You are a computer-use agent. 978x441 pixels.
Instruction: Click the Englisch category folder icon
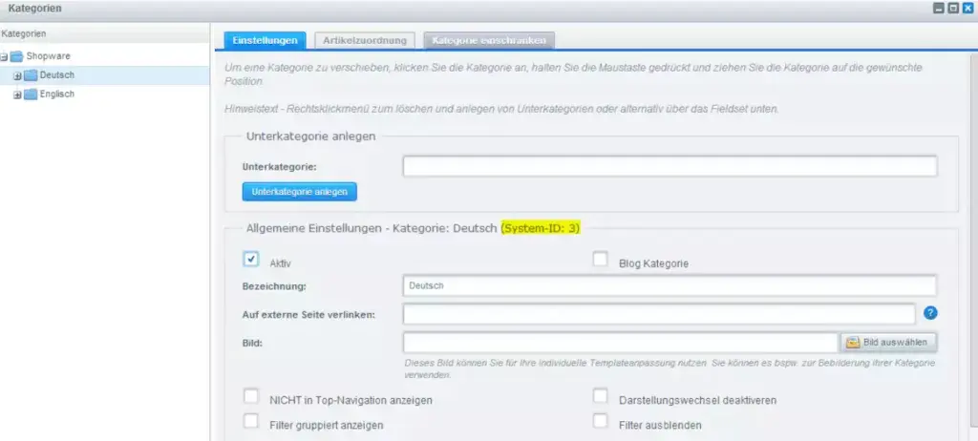pyautogui.click(x=31, y=94)
